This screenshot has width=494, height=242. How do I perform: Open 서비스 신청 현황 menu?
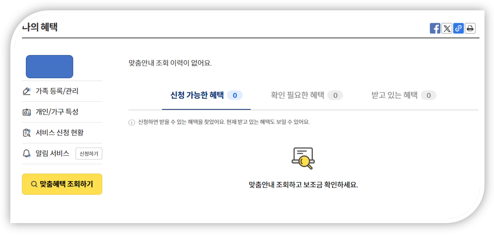[59, 133]
